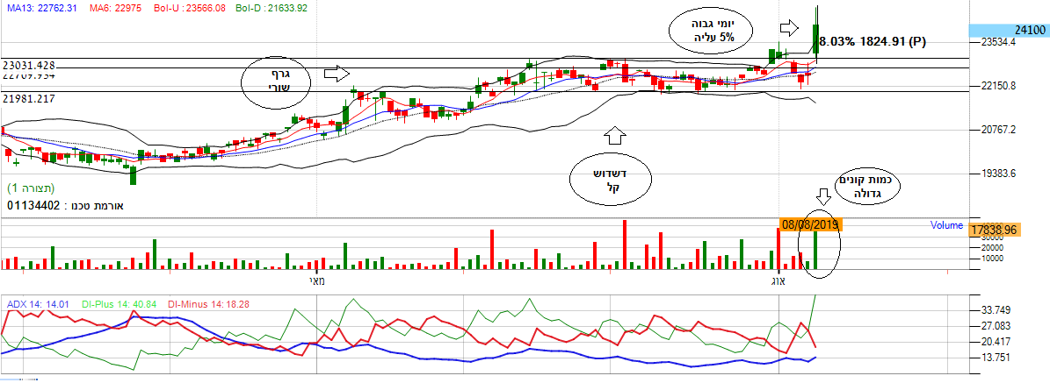Image resolution: width=1050 pixels, height=383 pixels.
Task: Click the Volume panel label
Action: (x=946, y=225)
